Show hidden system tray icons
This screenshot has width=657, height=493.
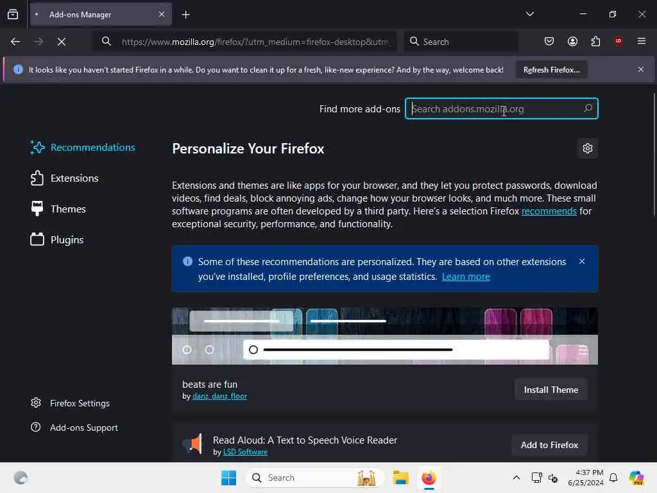516,478
